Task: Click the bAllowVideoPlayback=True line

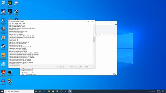Action: [x=17, y=25]
